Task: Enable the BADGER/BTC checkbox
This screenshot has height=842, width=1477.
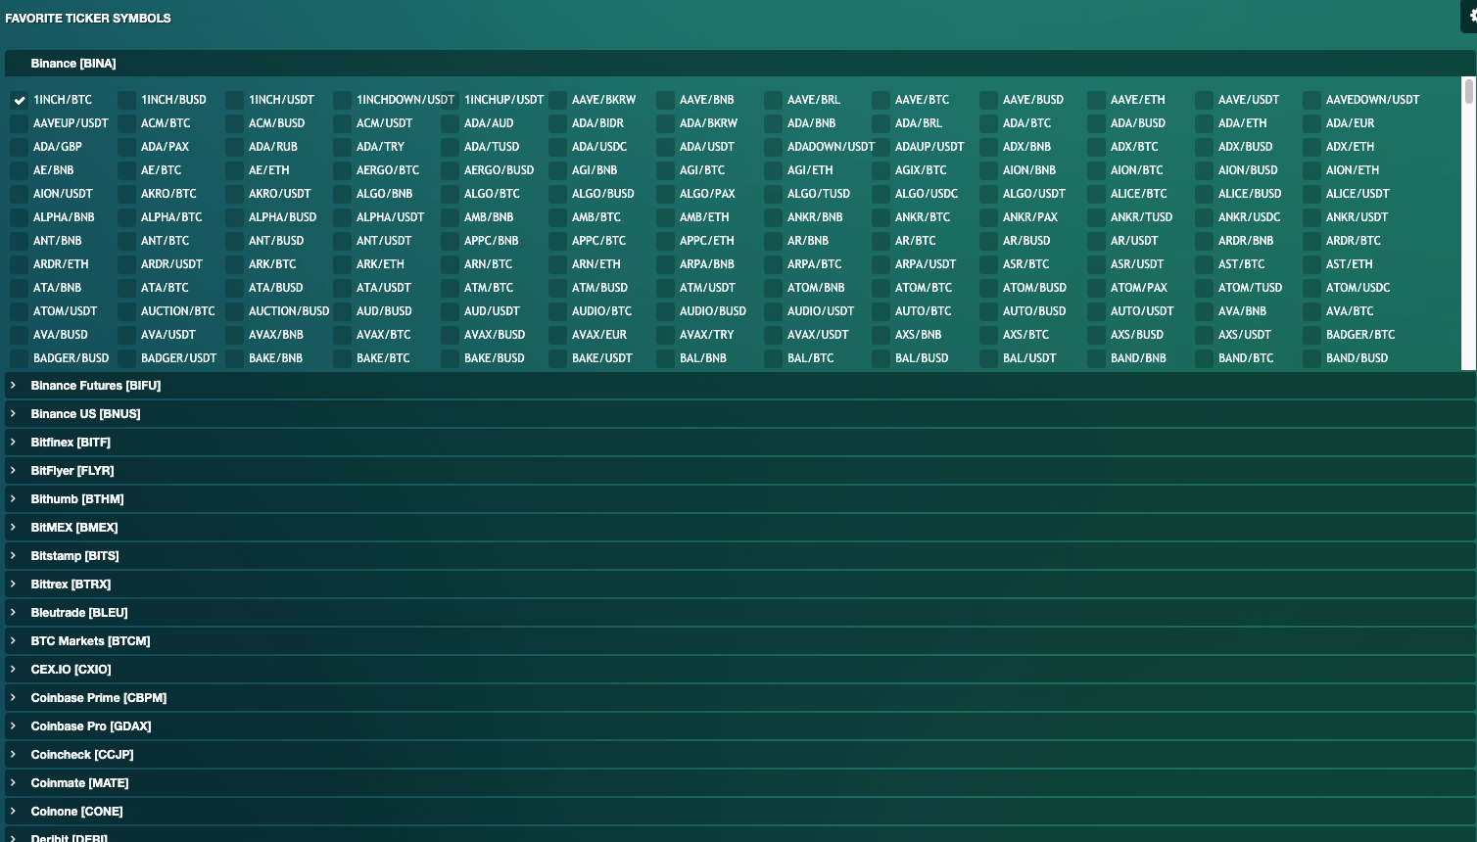Action: click(x=1312, y=335)
